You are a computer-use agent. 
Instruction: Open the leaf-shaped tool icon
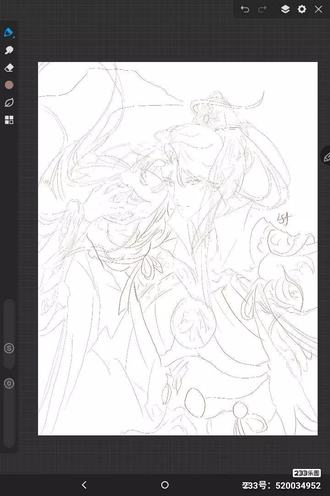(x=9, y=102)
